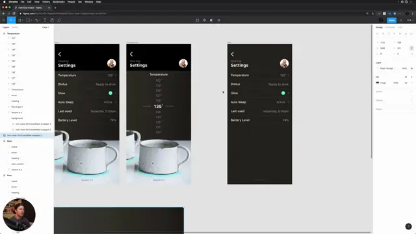Select the Rectangle 4 layer
The width and height of the screenshot is (416, 234).
17,107
